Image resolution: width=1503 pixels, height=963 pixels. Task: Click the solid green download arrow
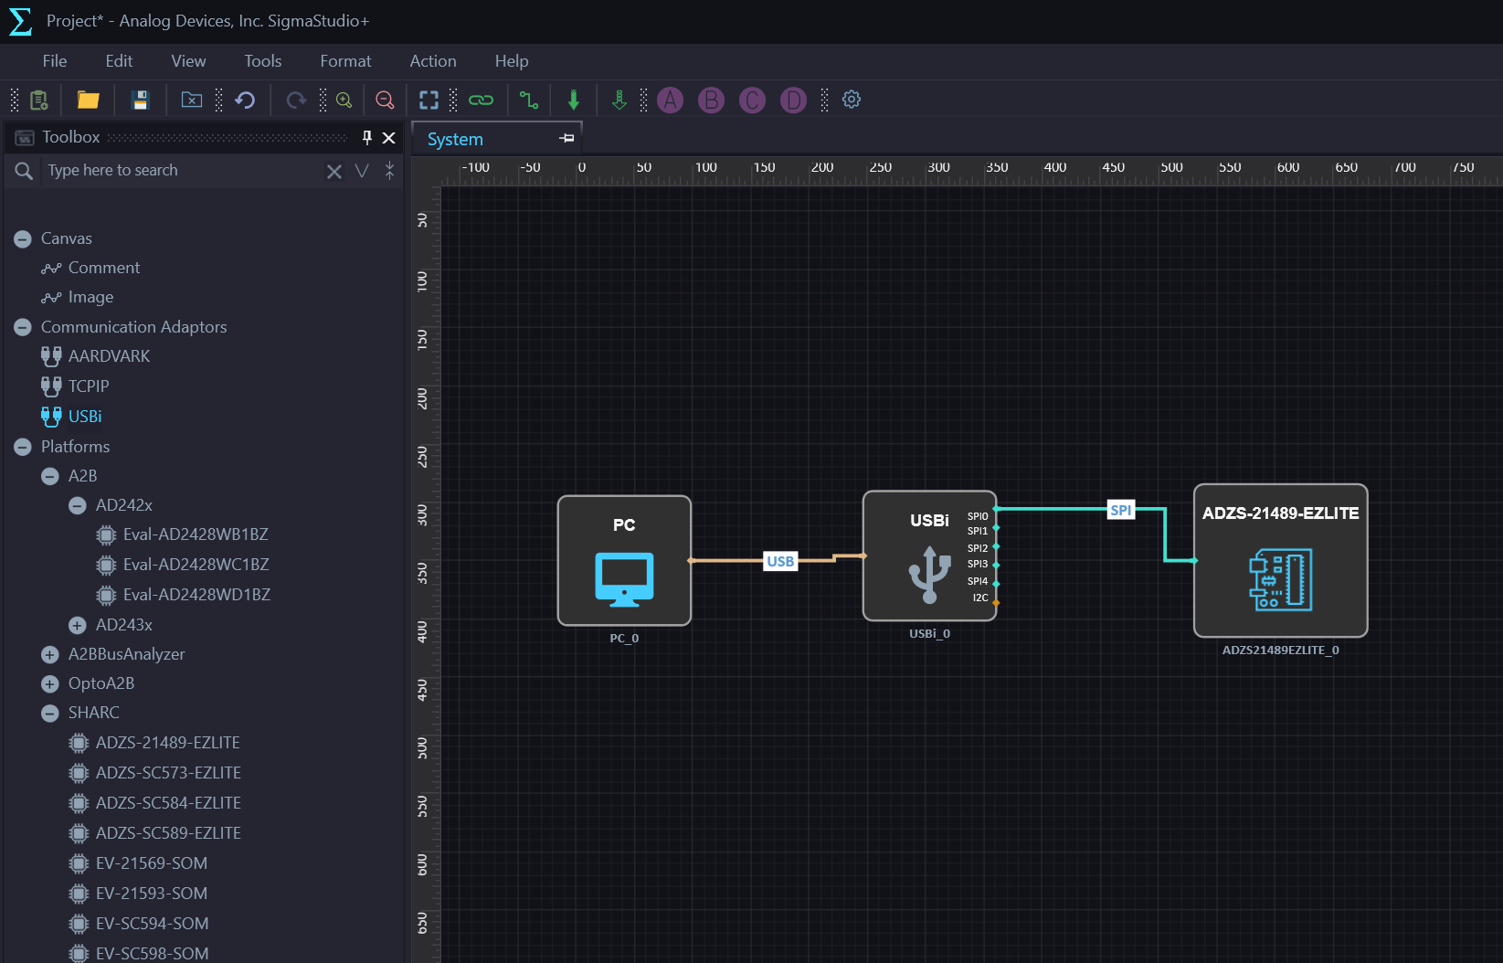point(574,100)
